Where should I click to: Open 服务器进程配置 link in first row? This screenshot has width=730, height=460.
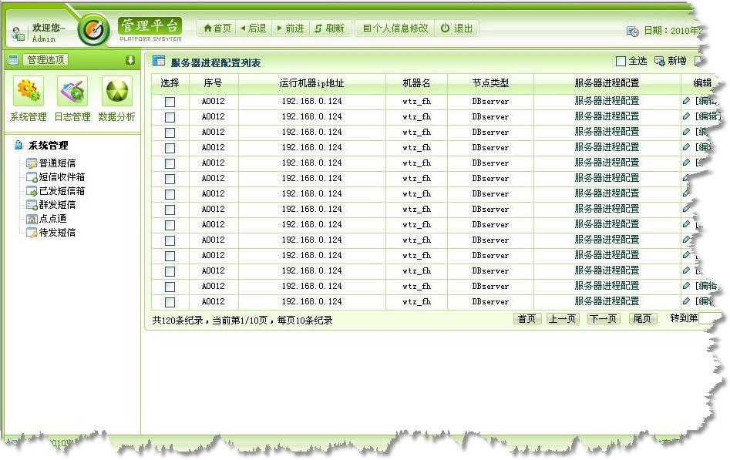pyautogui.click(x=607, y=101)
